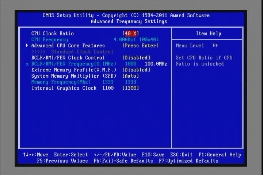Click the arrow beside Advanced CPU Core Features
This screenshot has width=263, height=175.
[27, 45]
